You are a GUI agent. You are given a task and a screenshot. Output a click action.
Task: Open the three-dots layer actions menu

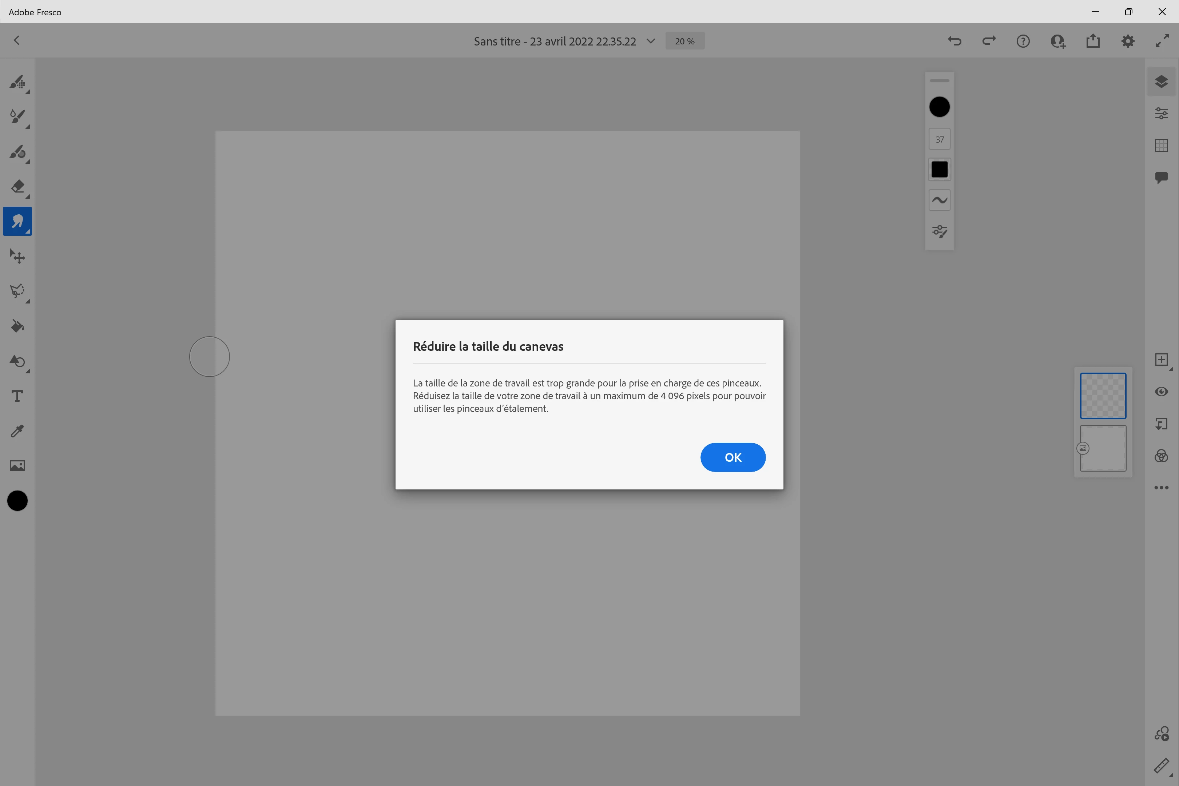coord(1161,488)
